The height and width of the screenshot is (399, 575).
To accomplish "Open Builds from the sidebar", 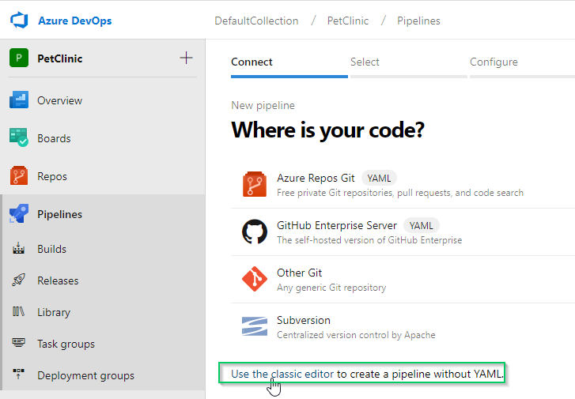I will 51,249.
